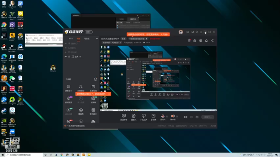Edit 英雄联盟 category label
Image resolution: width=280 pixels, height=157 pixels.
pos(112,43)
